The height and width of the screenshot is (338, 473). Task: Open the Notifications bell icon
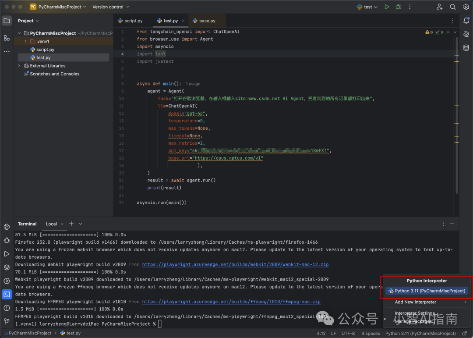466,21
